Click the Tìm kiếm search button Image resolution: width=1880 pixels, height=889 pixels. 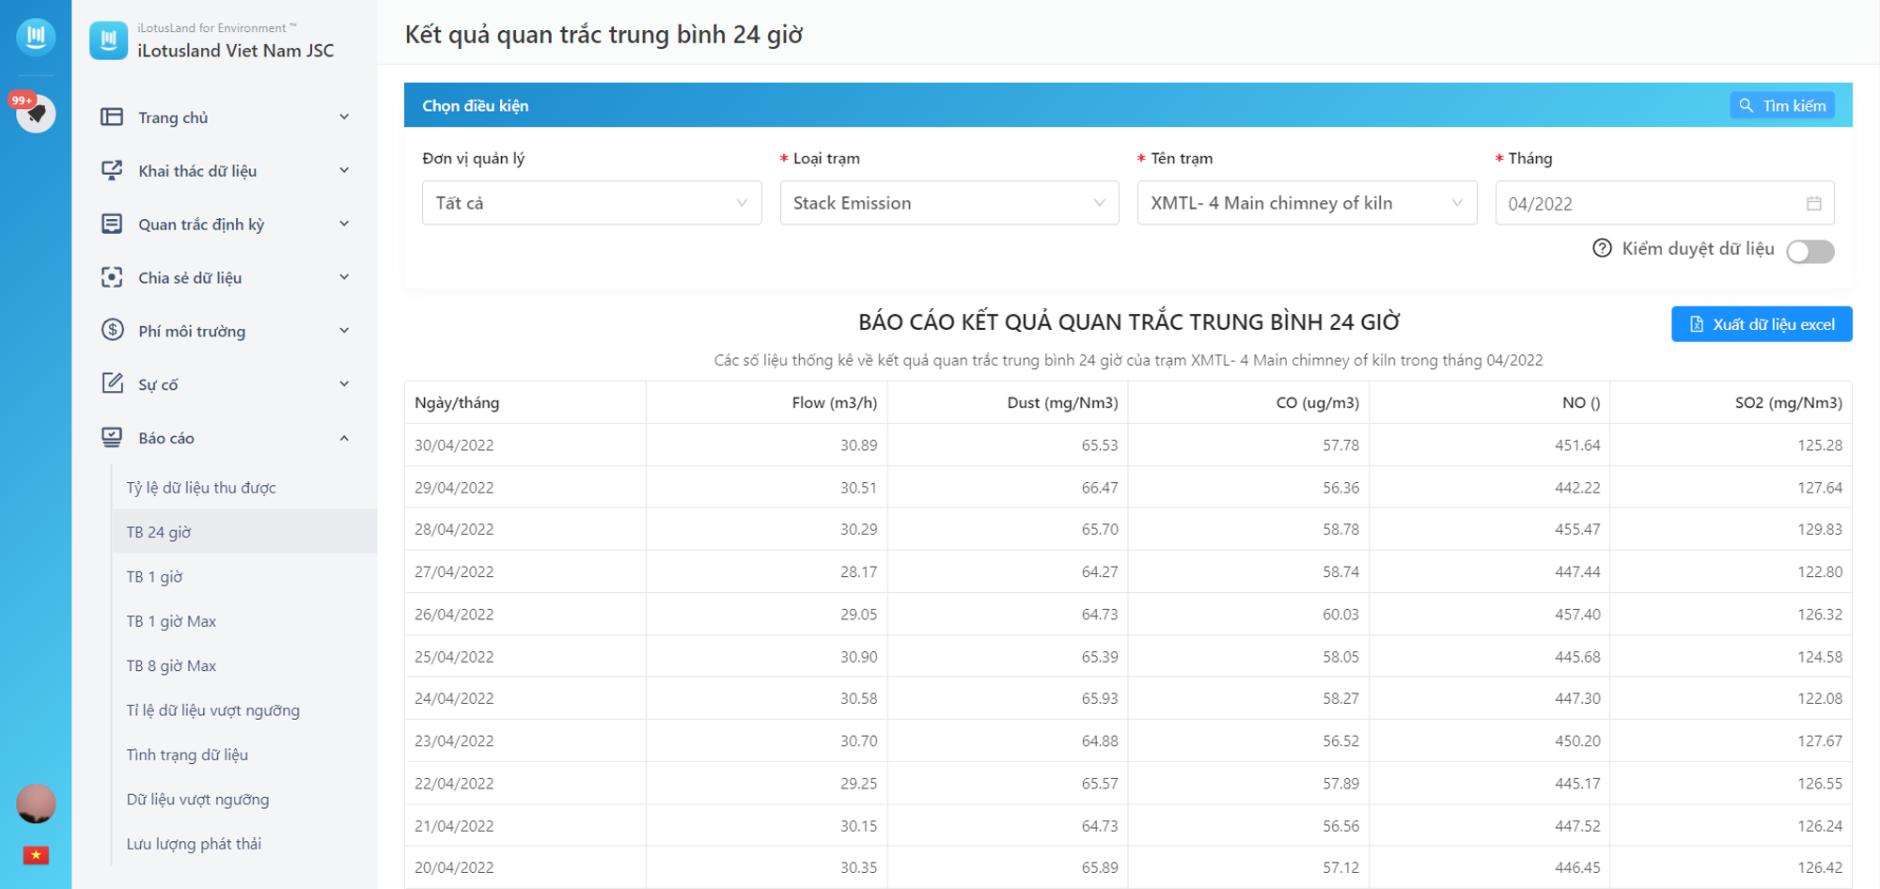[x=1781, y=105]
